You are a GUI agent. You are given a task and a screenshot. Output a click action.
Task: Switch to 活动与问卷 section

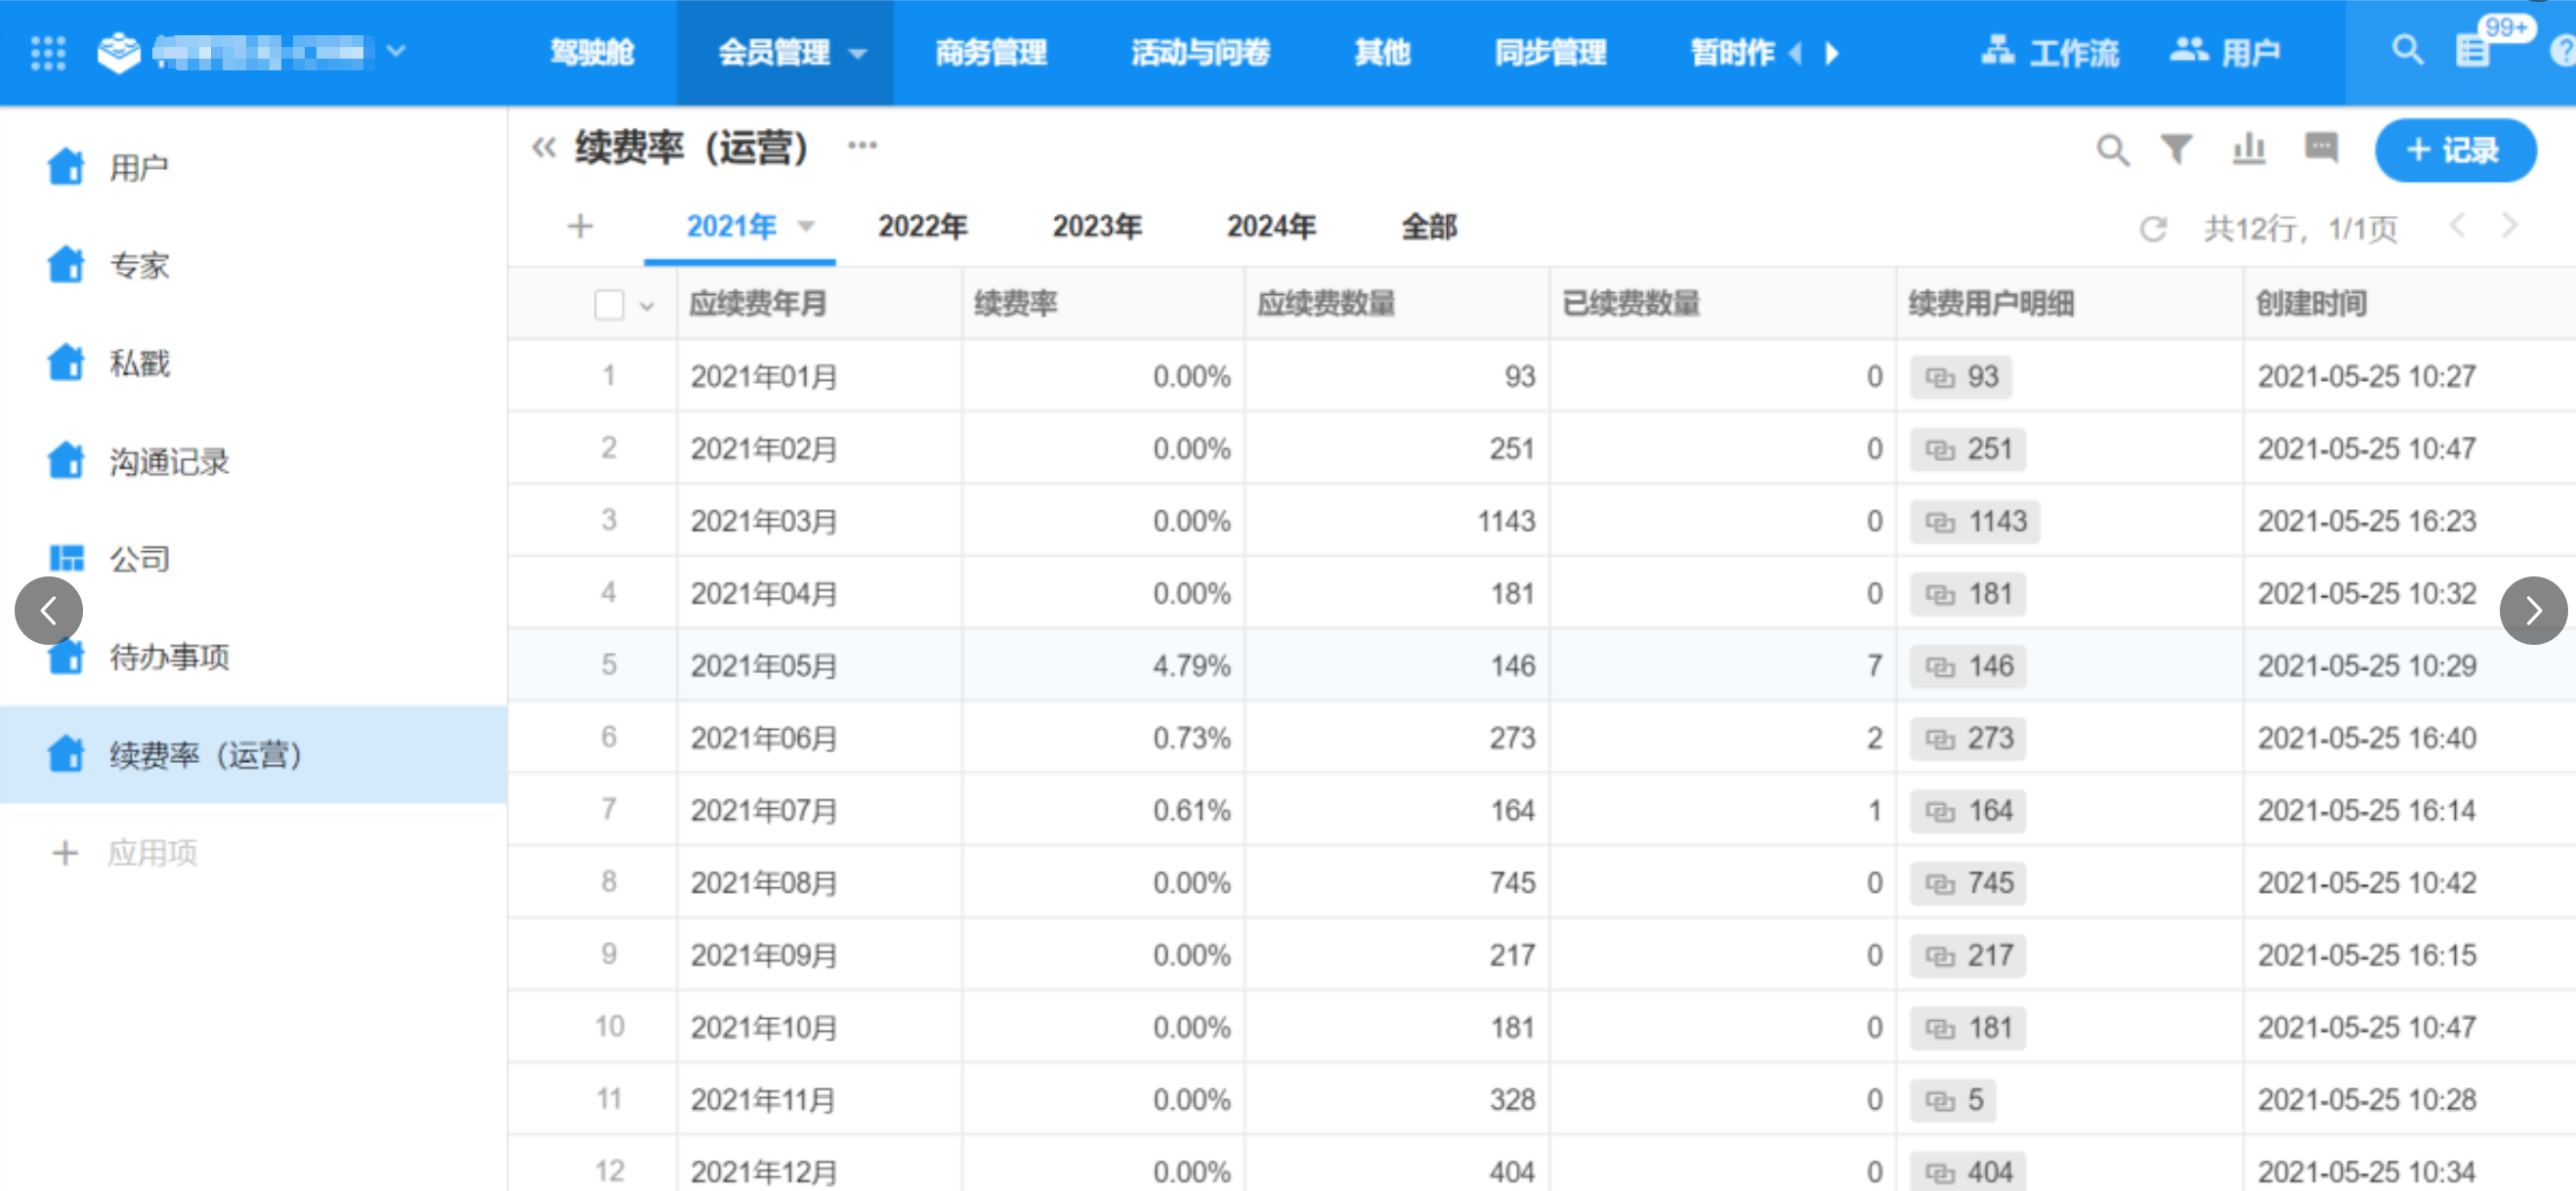1200,52
